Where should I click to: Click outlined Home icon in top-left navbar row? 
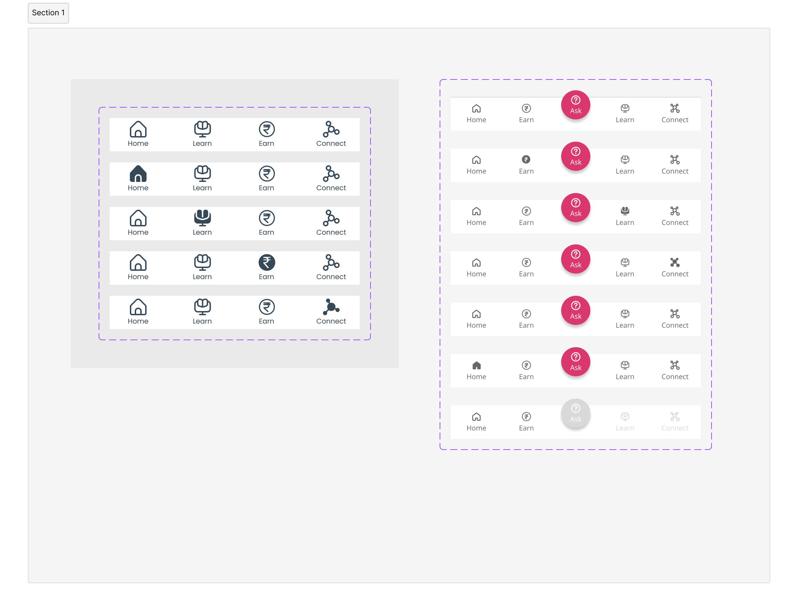coord(138,129)
